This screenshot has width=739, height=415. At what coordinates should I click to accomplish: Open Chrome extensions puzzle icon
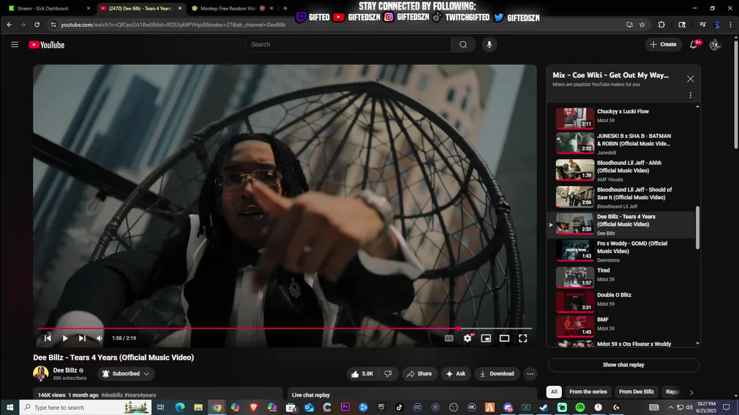662,25
